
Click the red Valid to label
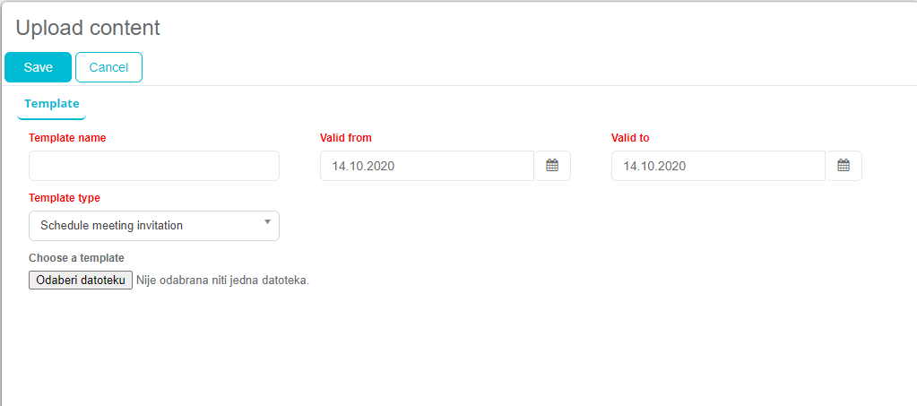point(630,138)
